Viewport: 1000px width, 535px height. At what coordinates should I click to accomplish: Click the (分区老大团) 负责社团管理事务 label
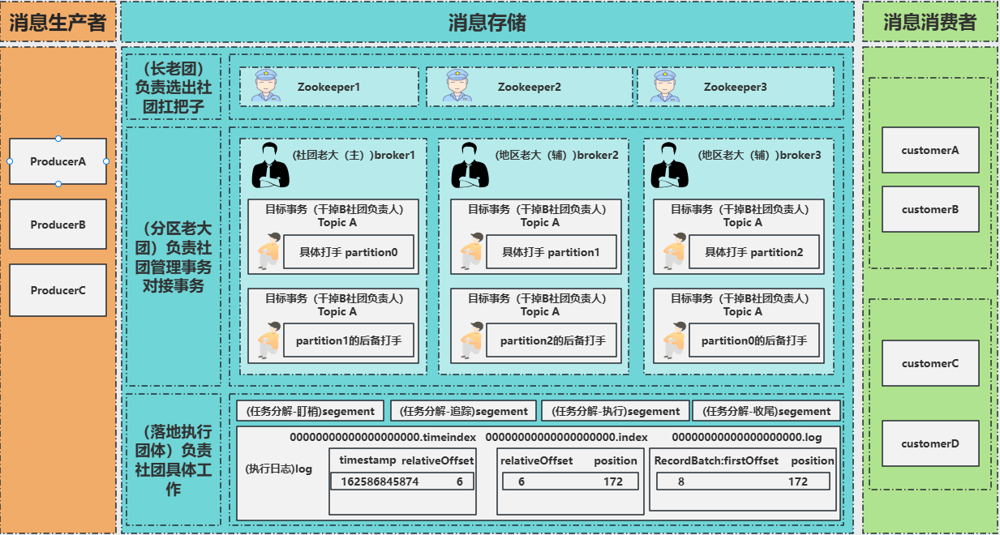tap(174, 256)
